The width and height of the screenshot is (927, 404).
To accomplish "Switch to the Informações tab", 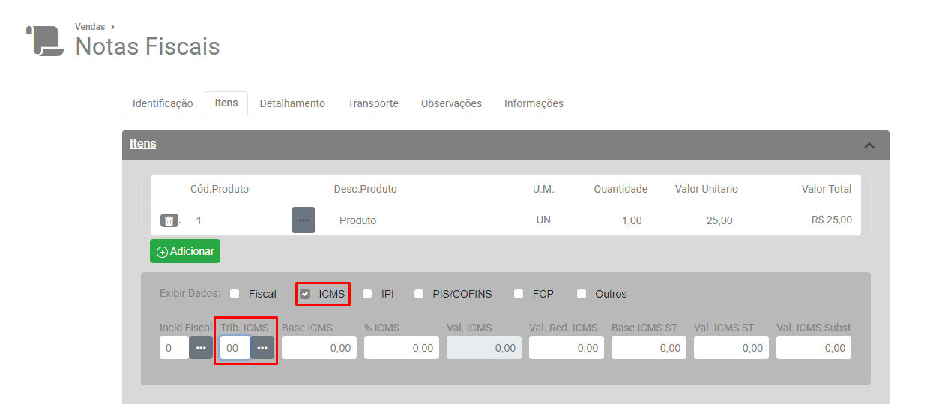I will click(534, 103).
